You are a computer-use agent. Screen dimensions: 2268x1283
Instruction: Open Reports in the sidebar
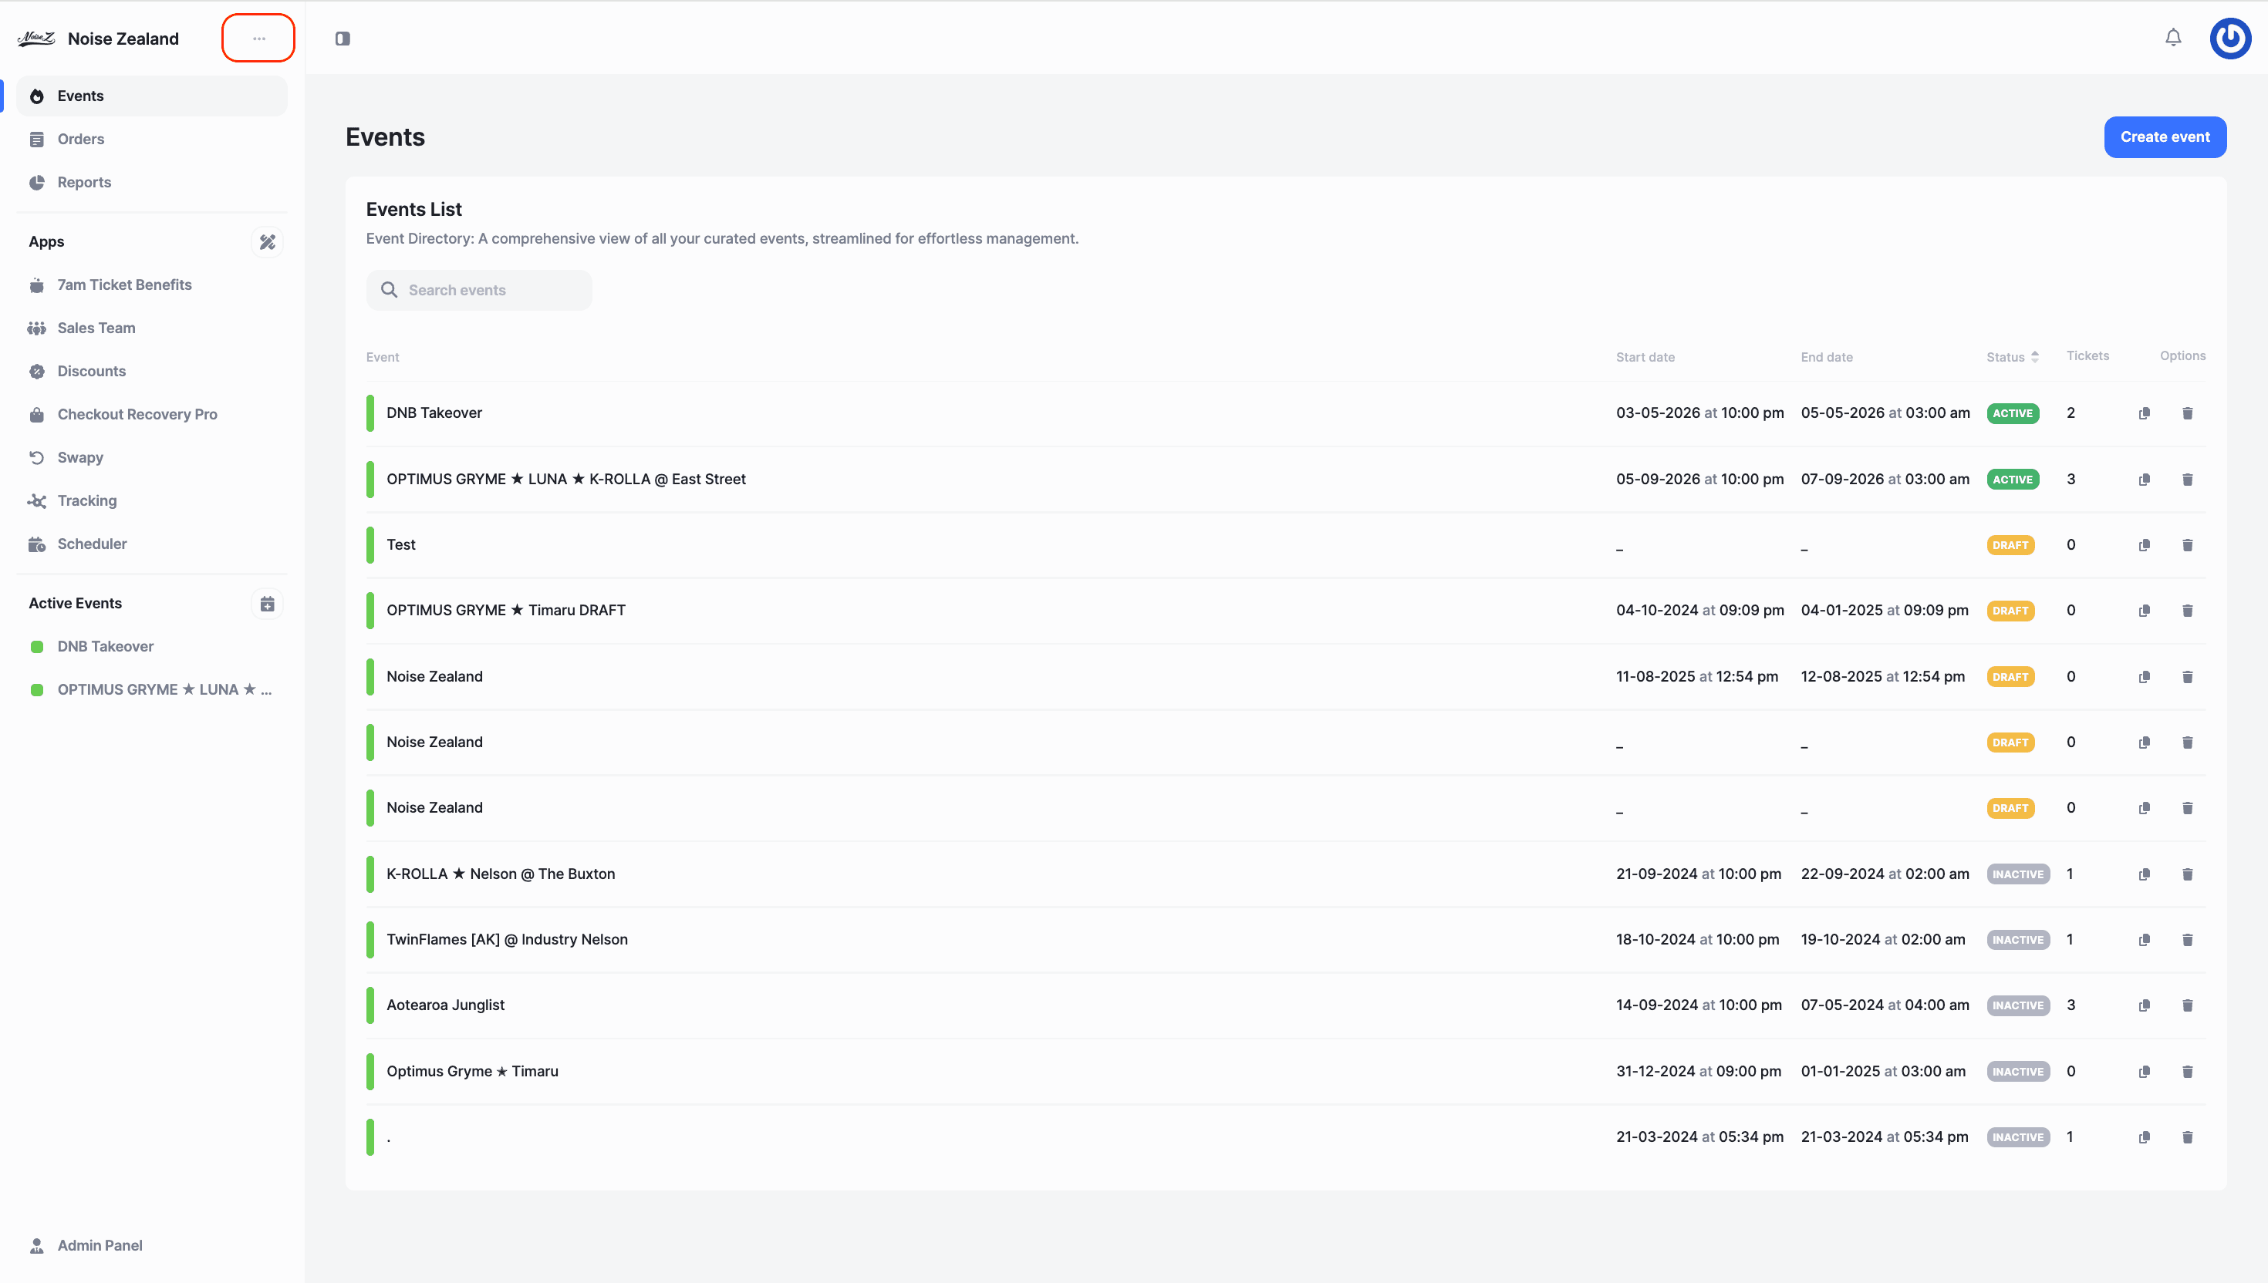click(84, 183)
